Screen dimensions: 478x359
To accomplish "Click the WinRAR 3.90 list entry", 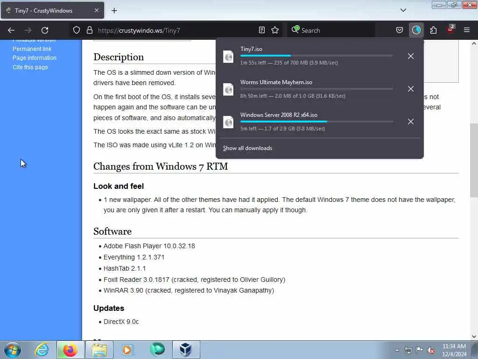I will tap(189, 290).
